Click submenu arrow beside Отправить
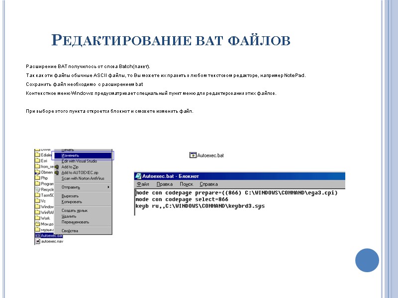The width and height of the screenshot is (398, 298). click(x=108, y=187)
